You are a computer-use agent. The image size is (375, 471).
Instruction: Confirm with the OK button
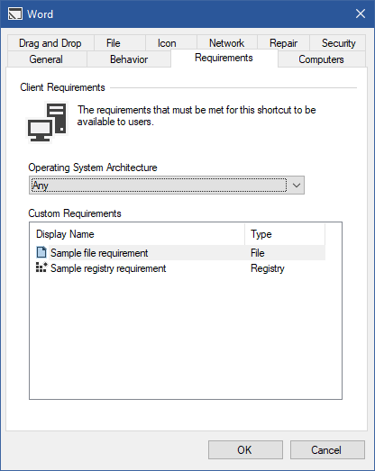(x=245, y=449)
